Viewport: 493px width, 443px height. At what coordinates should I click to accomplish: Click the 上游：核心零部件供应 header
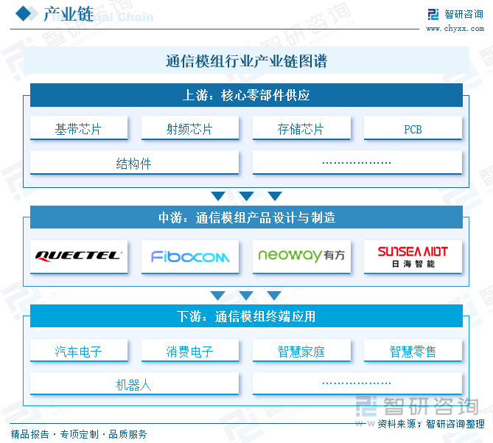[246, 95]
